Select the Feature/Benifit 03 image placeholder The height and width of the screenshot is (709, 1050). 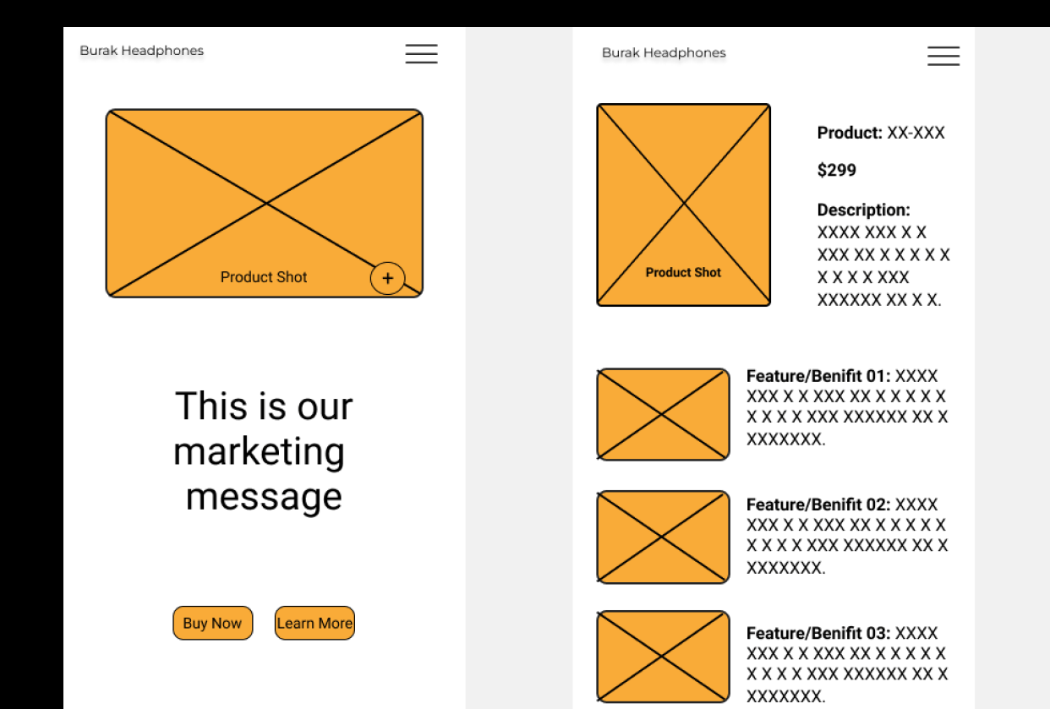(663, 657)
